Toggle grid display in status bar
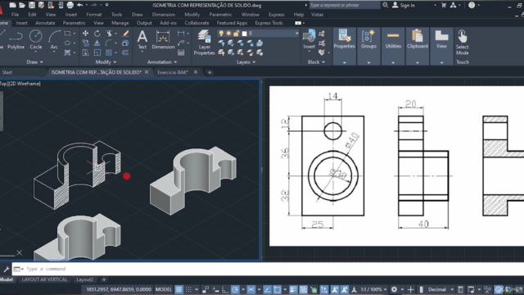524x295 pixels. tap(178, 289)
